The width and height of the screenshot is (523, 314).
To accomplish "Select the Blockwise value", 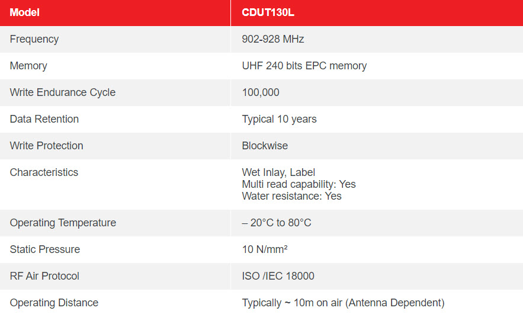I will (x=265, y=146).
